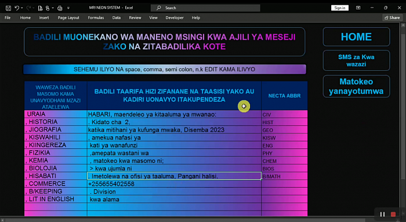The height and width of the screenshot is (222, 406).
Task: Pause the recording with the pause icon
Action: tap(382, 214)
